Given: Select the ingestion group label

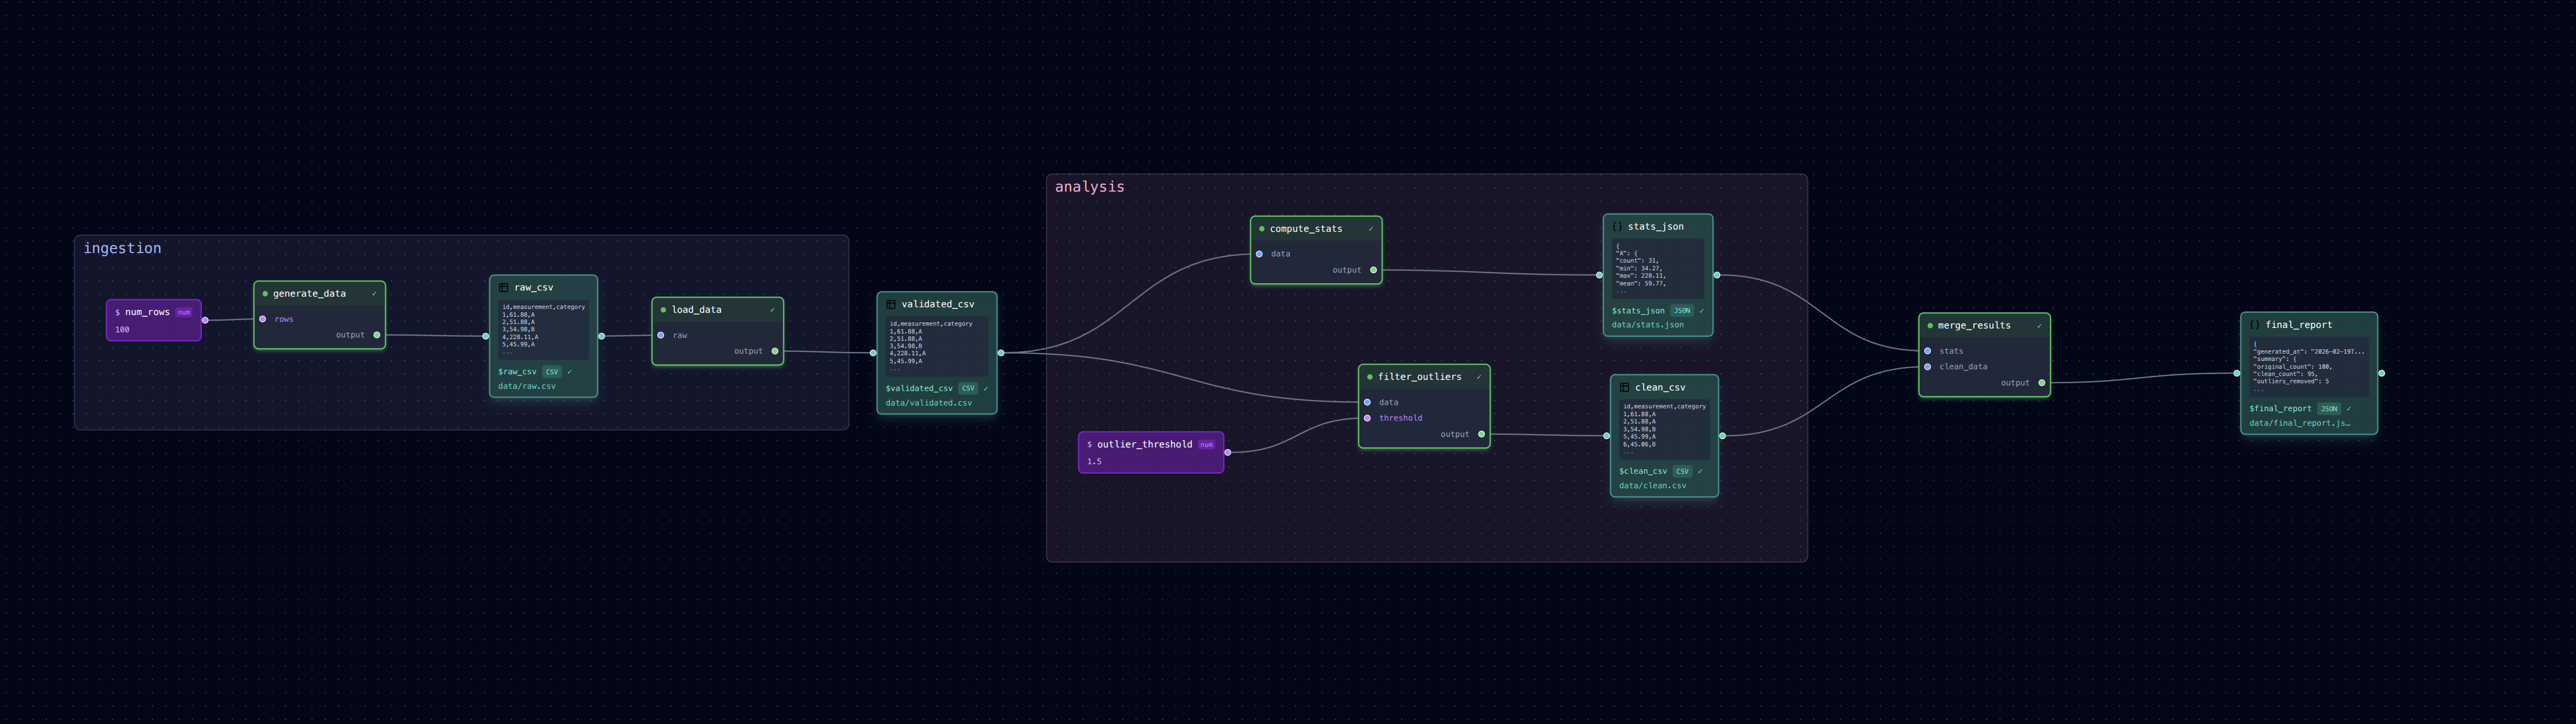Looking at the screenshot, I should point(122,248).
